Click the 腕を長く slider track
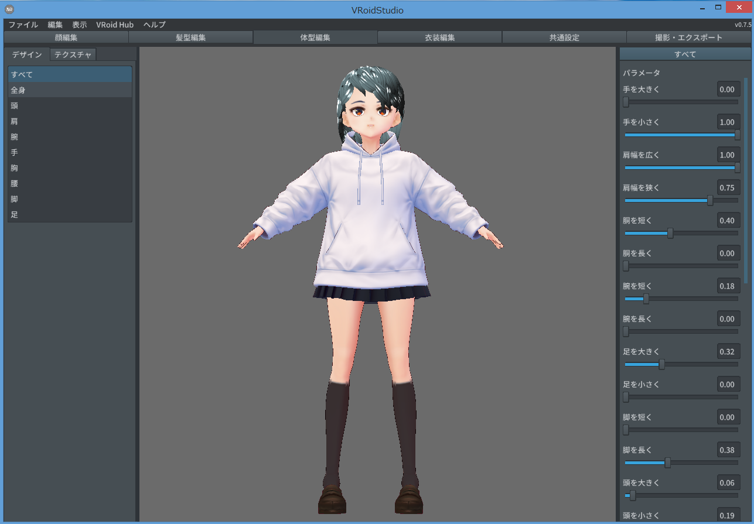Image resolution: width=754 pixels, height=524 pixels. [681, 331]
